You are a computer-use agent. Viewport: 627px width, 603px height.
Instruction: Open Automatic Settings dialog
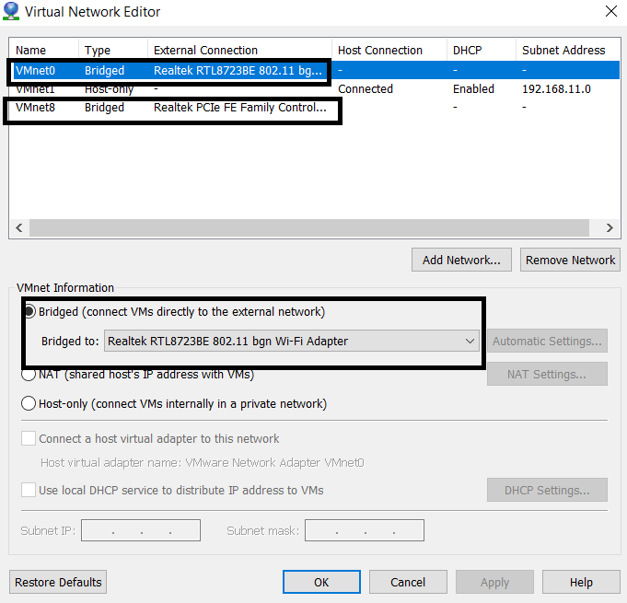547,341
